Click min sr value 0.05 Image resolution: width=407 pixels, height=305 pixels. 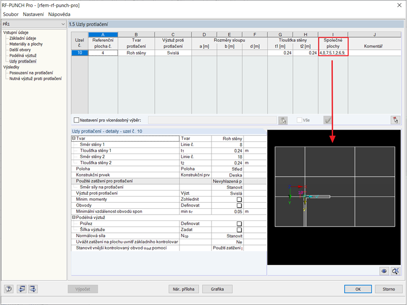coord(228,212)
